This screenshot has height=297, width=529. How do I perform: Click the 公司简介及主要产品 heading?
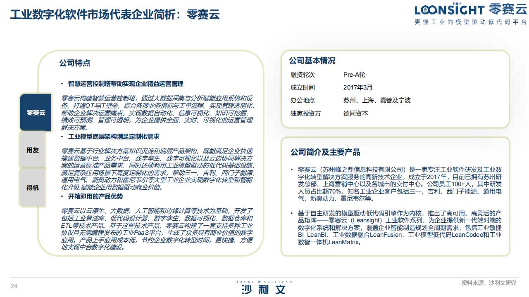point(325,152)
